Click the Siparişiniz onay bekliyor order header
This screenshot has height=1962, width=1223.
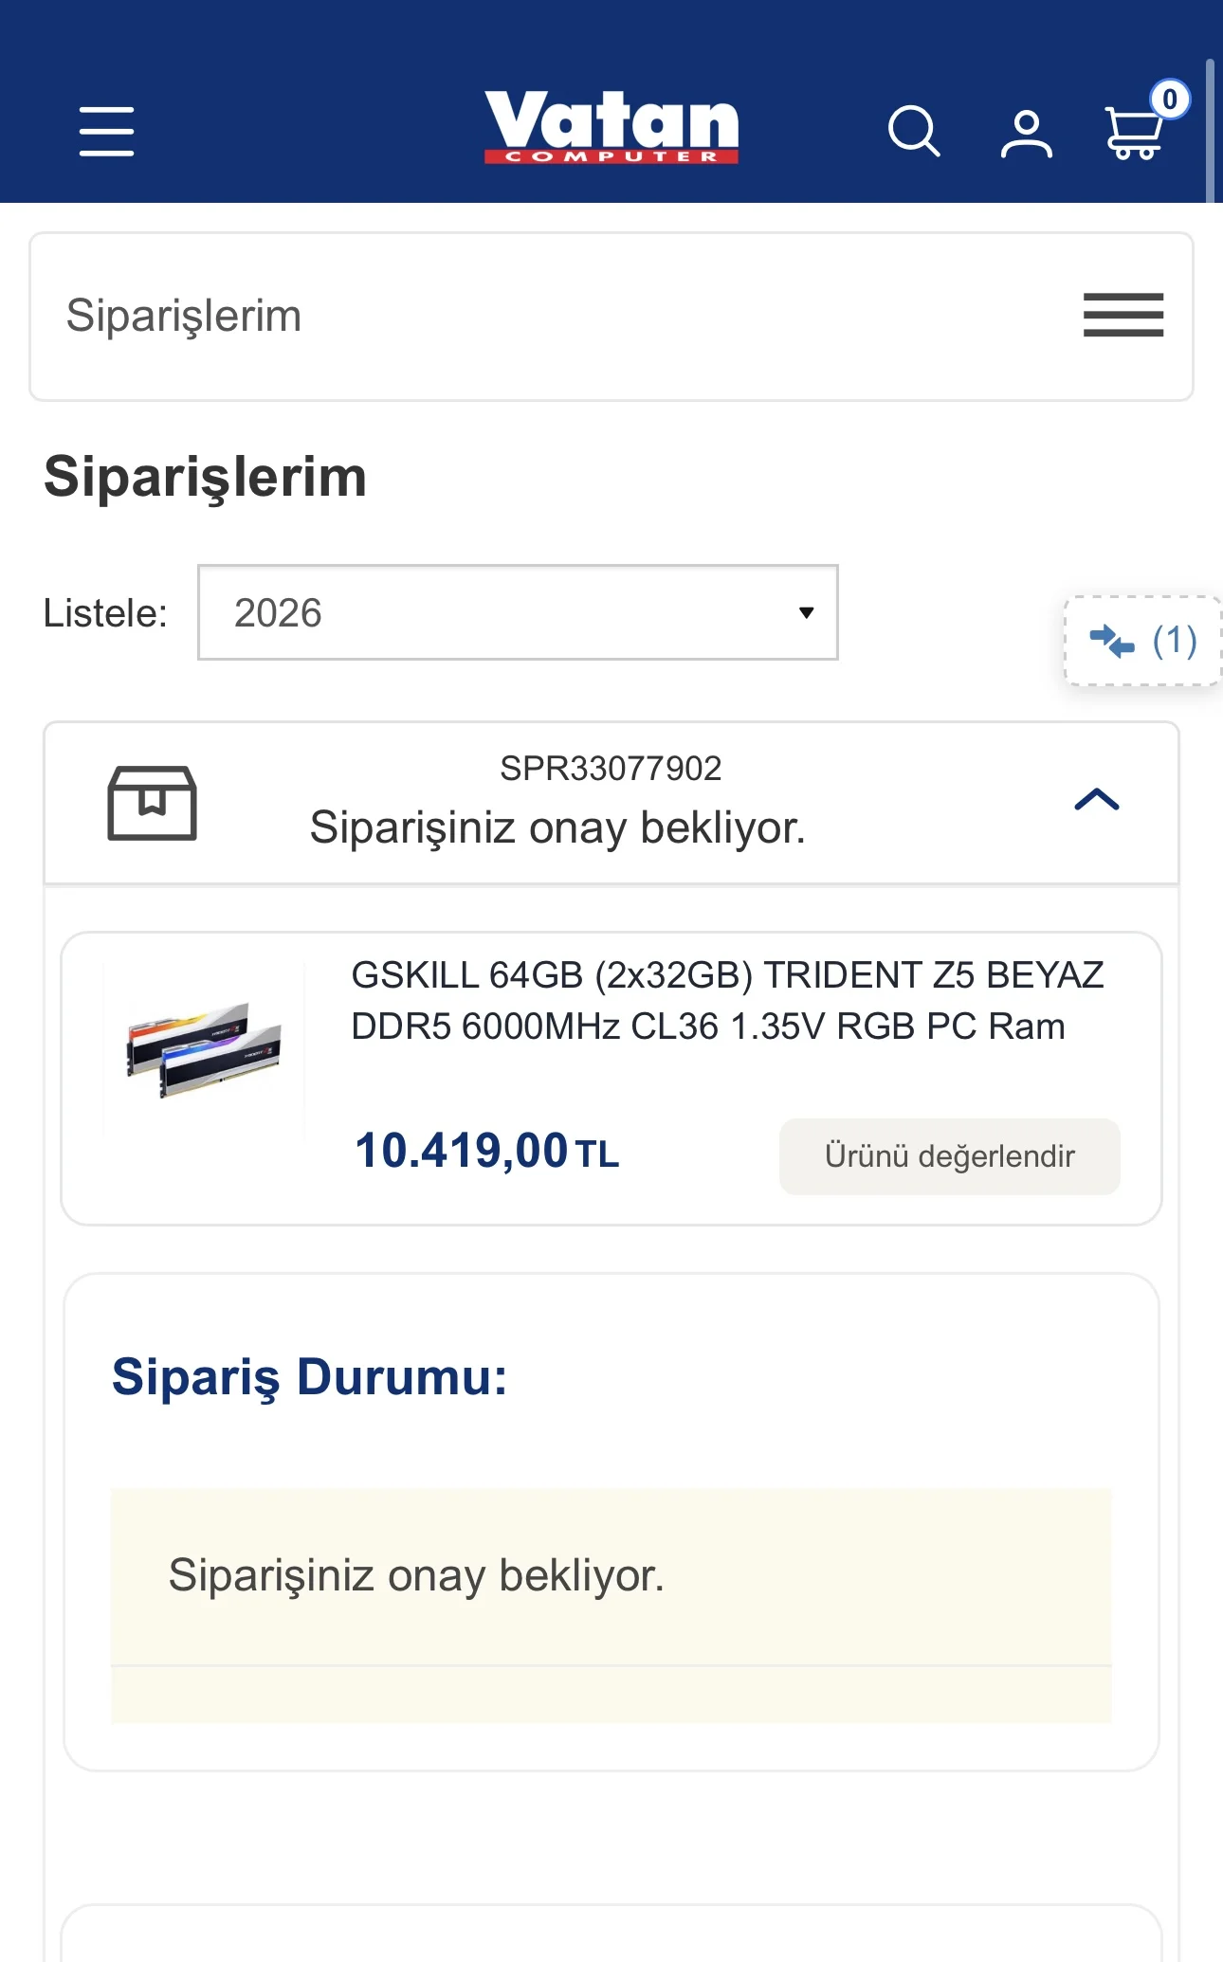point(557,827)
